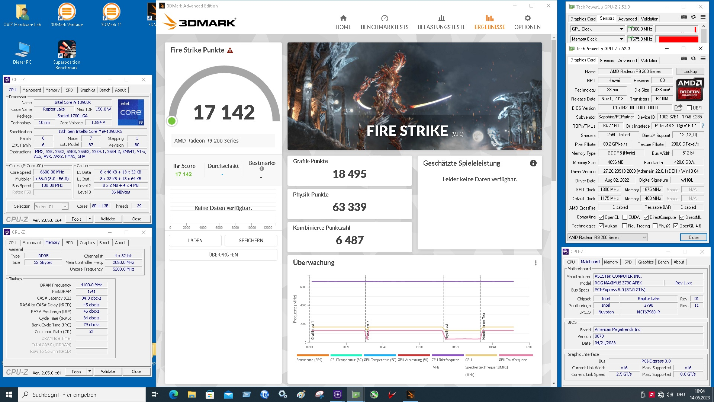Open the hamburger menu in the front GPU-Z window
Viewport: 714px width, 402px height.
703,59
